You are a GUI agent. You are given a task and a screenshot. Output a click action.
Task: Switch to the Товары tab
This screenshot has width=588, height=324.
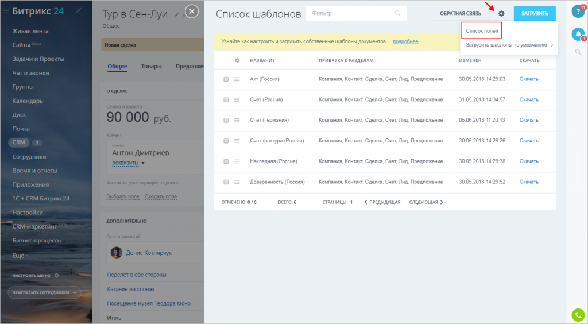pos(151,67)
